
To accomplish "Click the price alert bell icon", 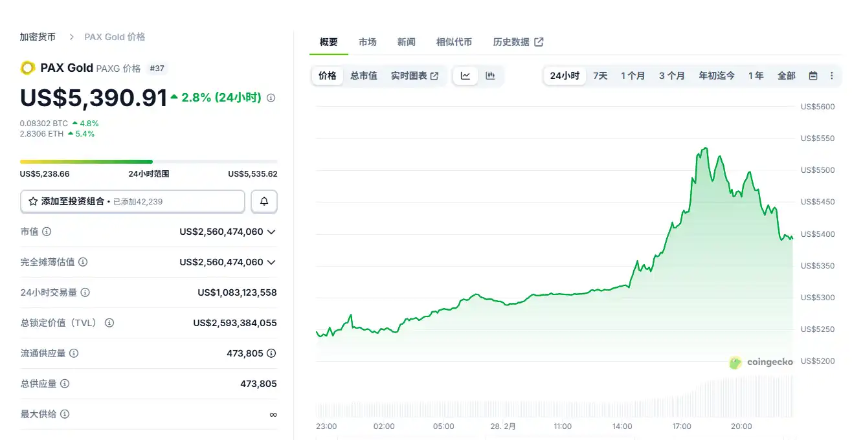I will tap(264, 201).
